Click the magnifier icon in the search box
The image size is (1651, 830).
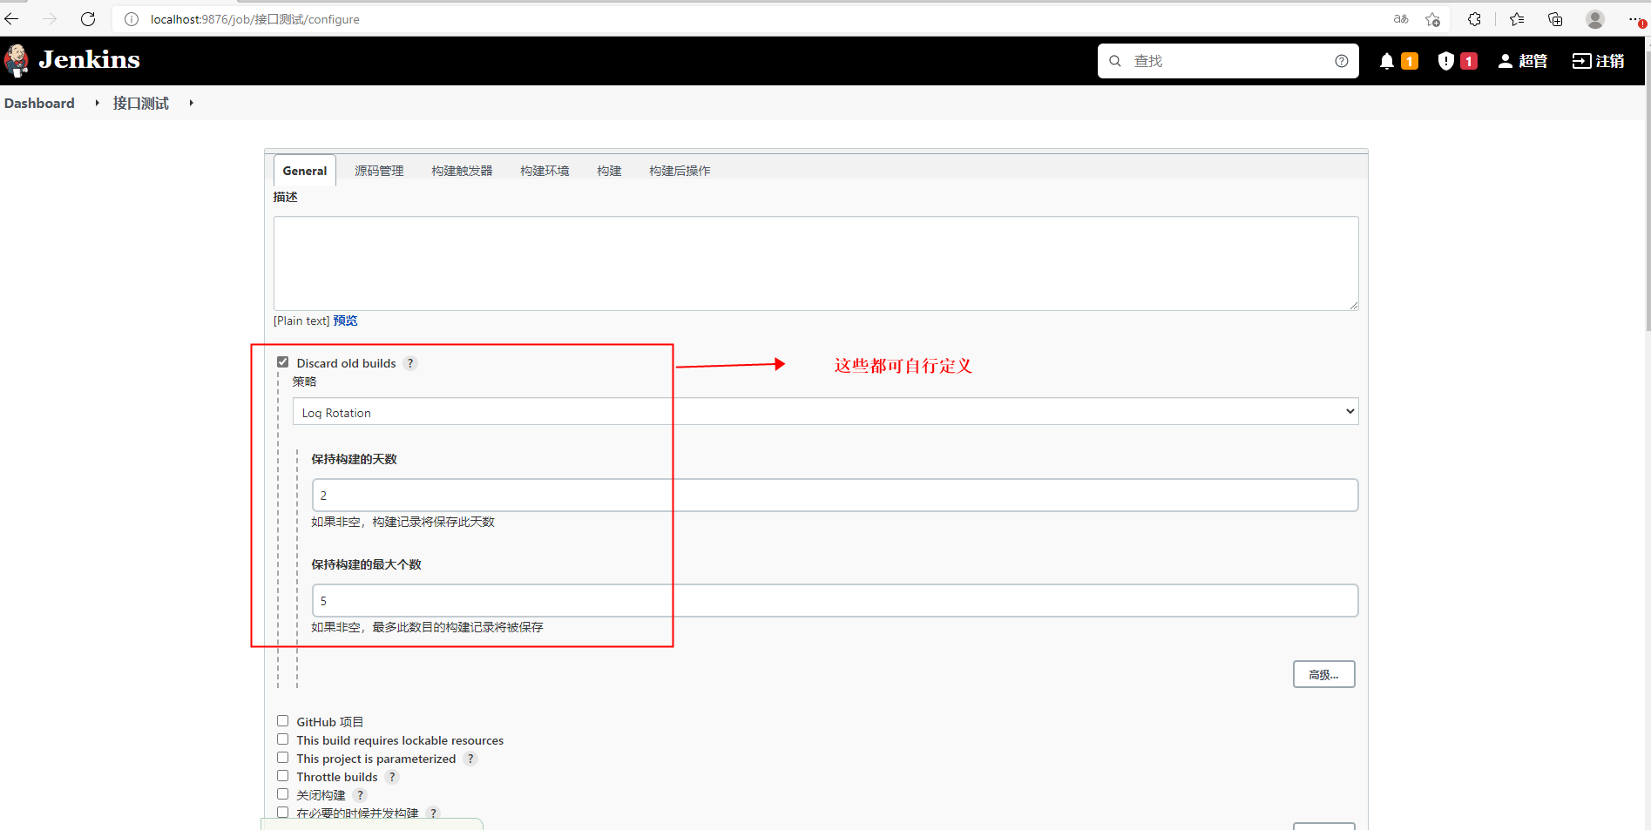[x=1115, y=61]
